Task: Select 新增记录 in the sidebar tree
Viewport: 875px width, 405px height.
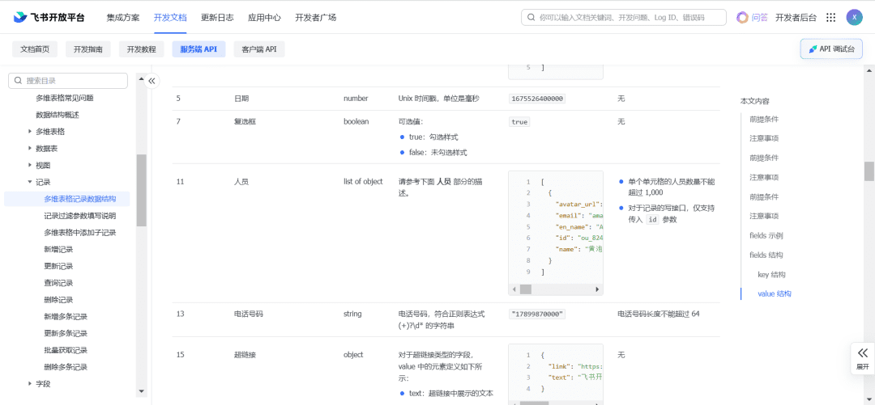Action: pyautogui.click(x=58, y=249)
